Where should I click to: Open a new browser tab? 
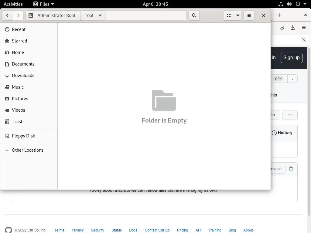tap(279, 15)
